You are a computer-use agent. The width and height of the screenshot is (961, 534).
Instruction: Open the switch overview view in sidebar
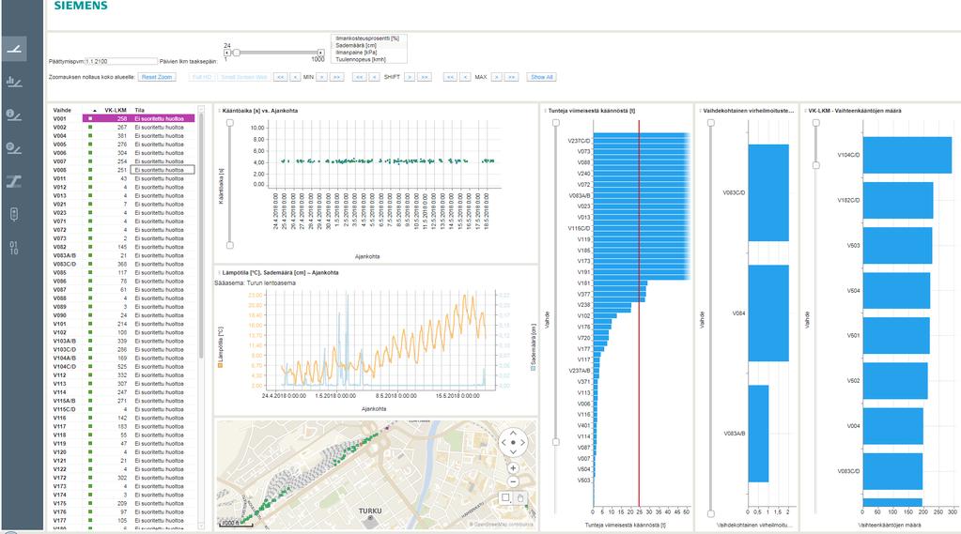[x=15, y=49]
